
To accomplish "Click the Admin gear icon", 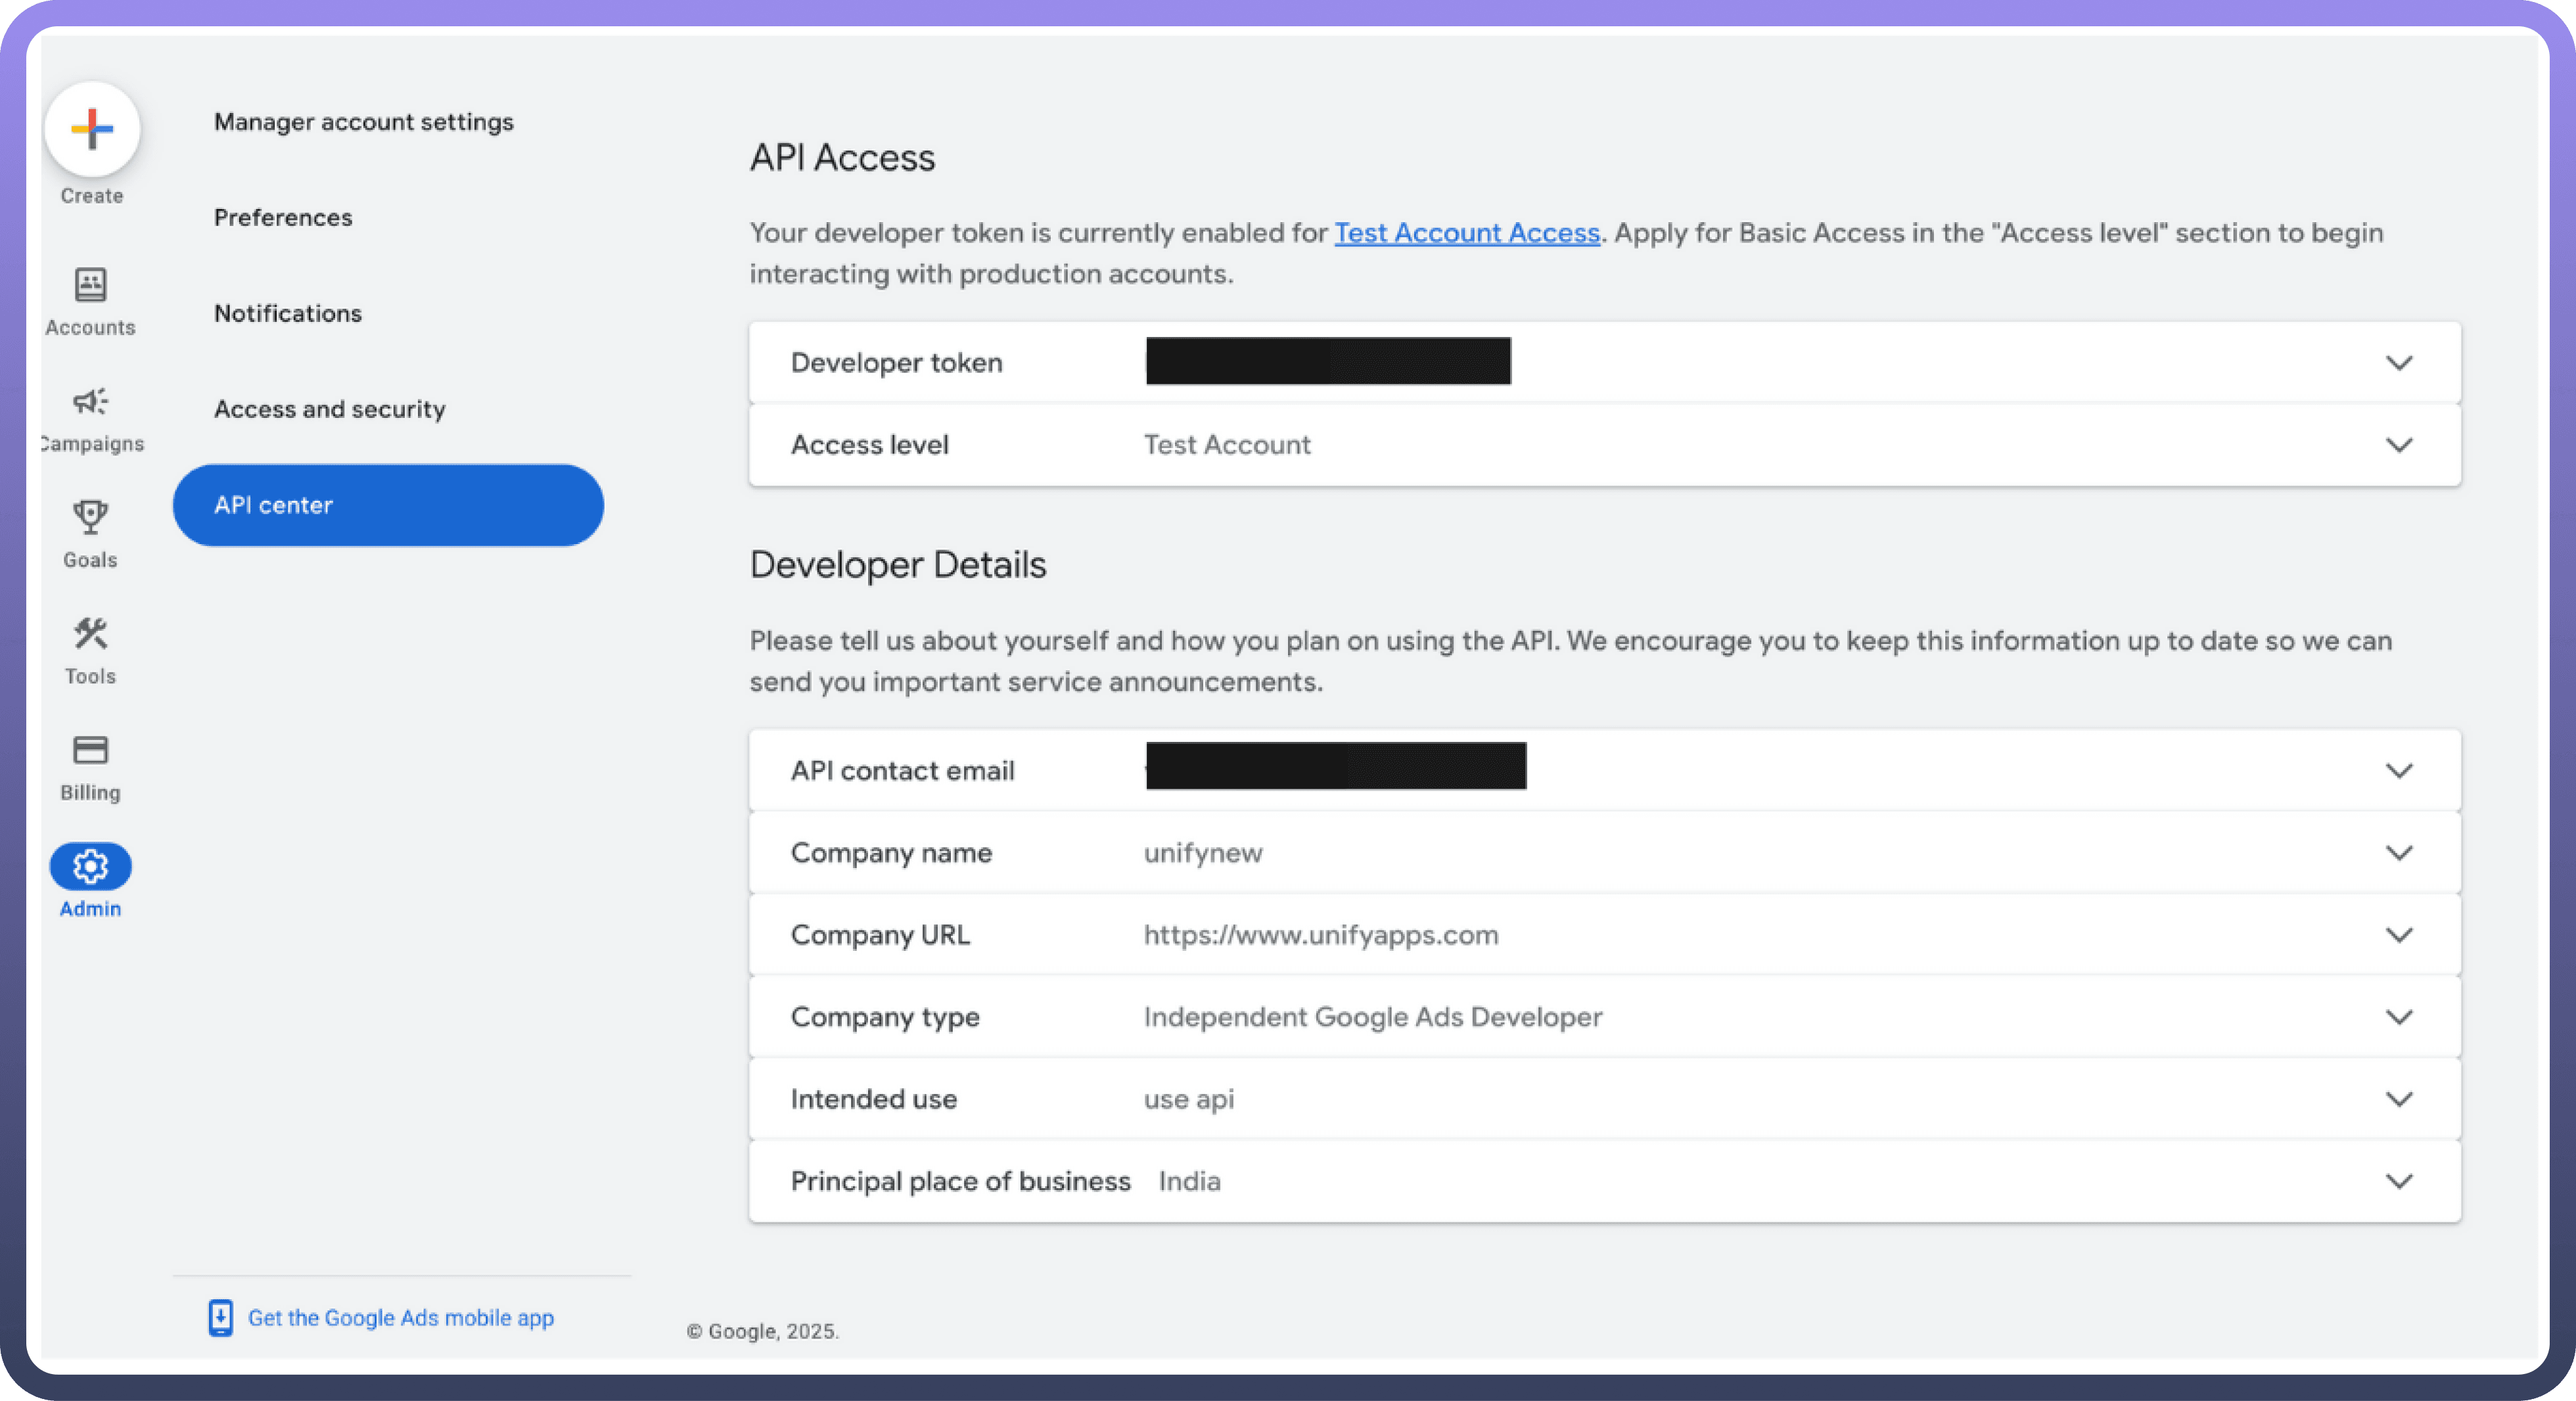I will tap(90, 866).
